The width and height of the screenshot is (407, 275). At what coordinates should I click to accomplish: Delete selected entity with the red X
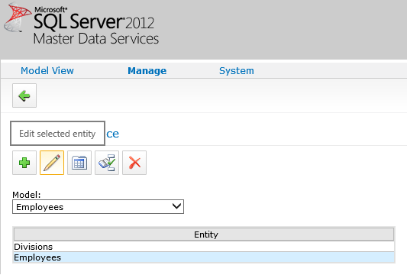click(x=134, y=163)
